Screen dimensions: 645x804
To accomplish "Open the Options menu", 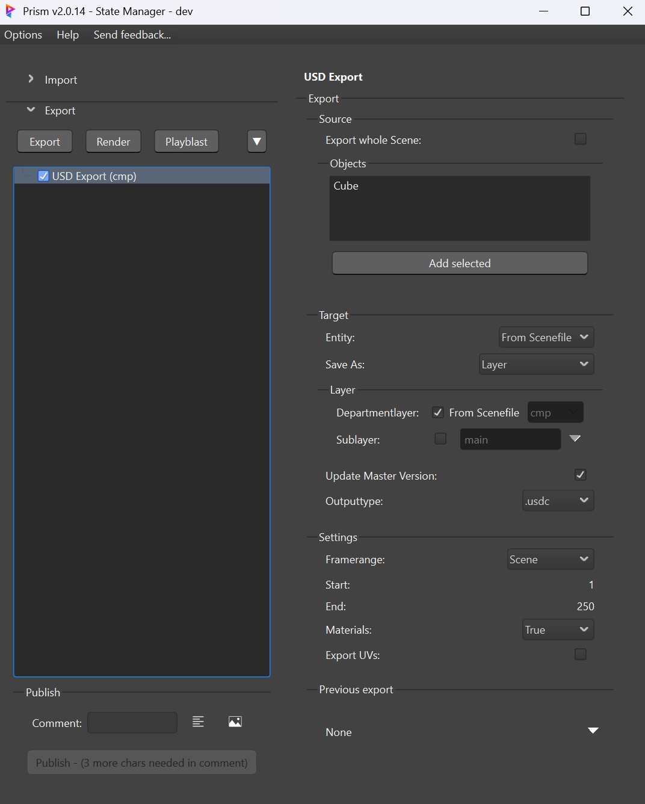I will [23, 35].
